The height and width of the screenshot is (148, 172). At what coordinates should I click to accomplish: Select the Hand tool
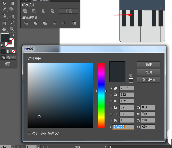point(4,29)
